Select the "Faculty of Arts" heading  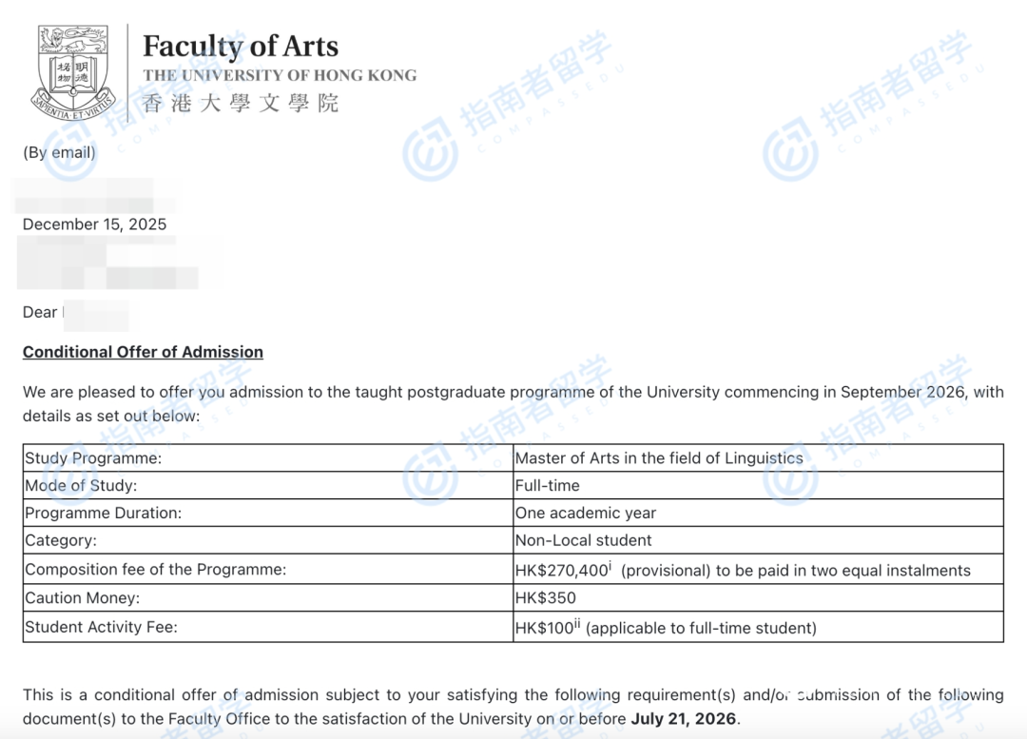pos(241,46)
